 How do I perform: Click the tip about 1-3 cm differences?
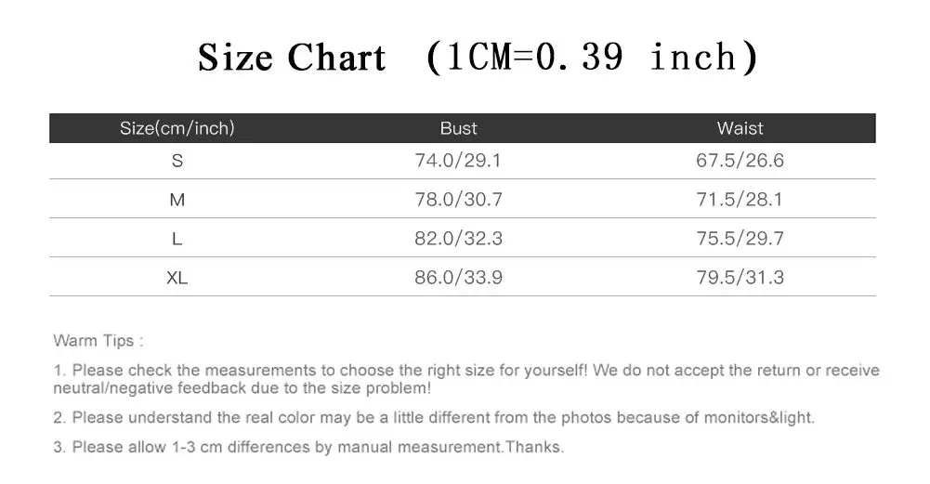pos(308,447)
